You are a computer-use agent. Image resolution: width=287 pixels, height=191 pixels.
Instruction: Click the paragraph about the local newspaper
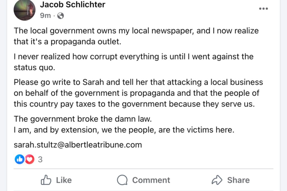pos(136,36)
